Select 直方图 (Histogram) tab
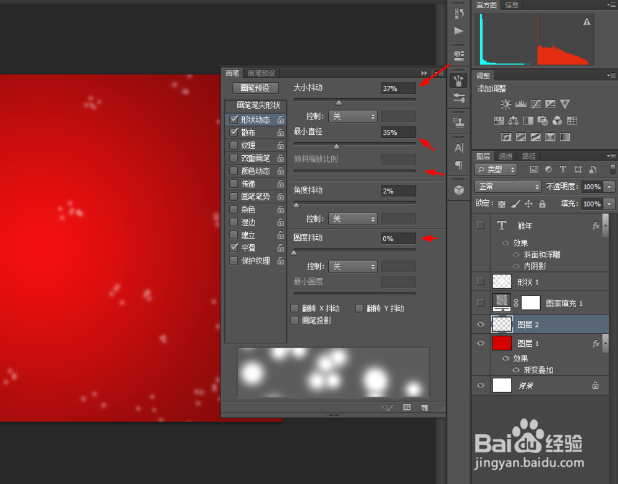The width and height of the screenshot is (618, 484). click(486, 5)
